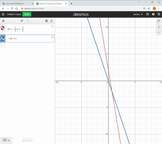This screenshot has width=162, height=144.
Task: Show the Desmos on-screen keypad
Action: pyautogui.click(x=6, y=140)
